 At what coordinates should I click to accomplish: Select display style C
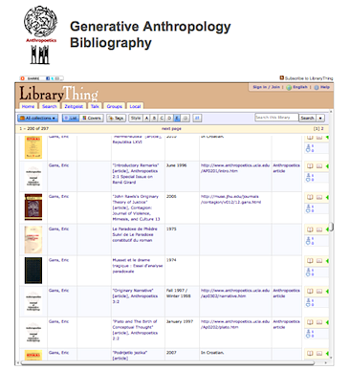tap(162, 118)
